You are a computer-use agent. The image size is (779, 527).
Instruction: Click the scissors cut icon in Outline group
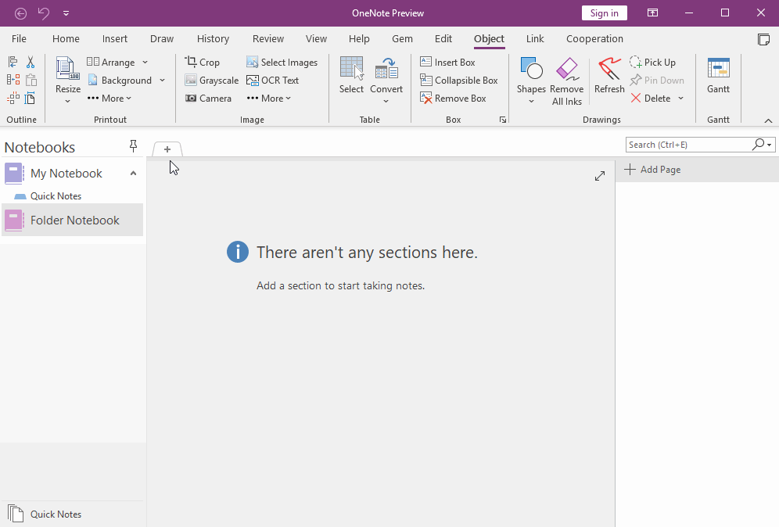point(31,62)
